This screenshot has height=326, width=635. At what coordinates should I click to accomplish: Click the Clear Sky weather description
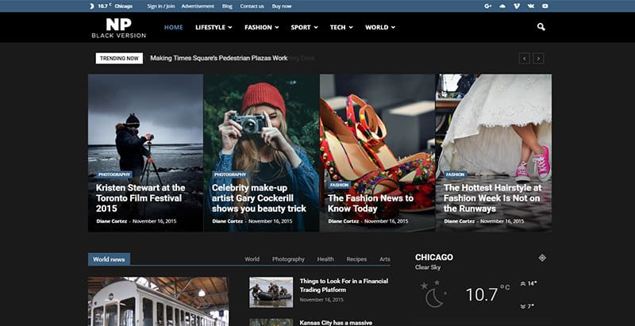pos(428,267)
